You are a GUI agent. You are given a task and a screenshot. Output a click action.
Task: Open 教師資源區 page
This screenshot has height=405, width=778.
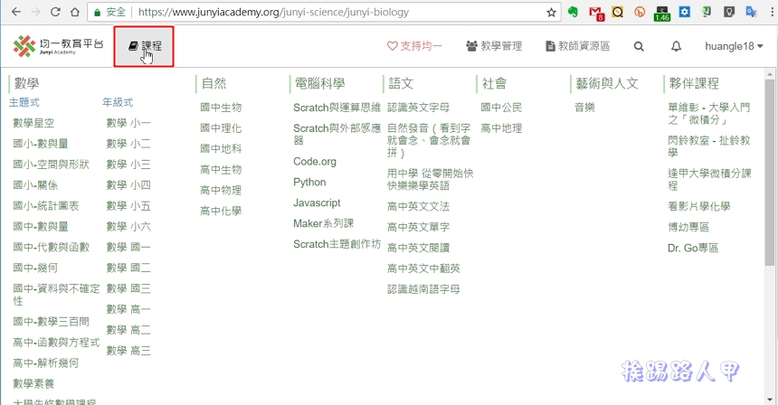577,46
